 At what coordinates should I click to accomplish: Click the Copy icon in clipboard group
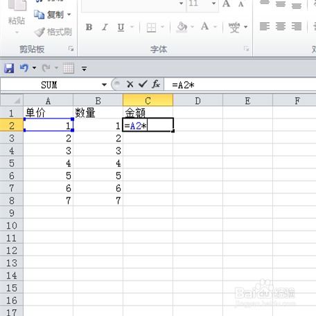(39, 15)
